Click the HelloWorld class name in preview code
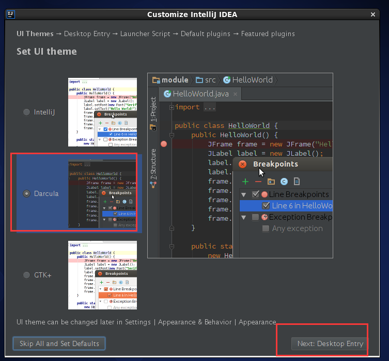The width and height of the screenshot is (389, 361). [x=249, y=125]
